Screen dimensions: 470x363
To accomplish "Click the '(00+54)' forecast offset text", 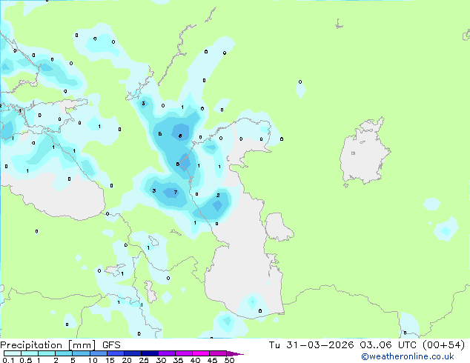I will pos(443,345).
